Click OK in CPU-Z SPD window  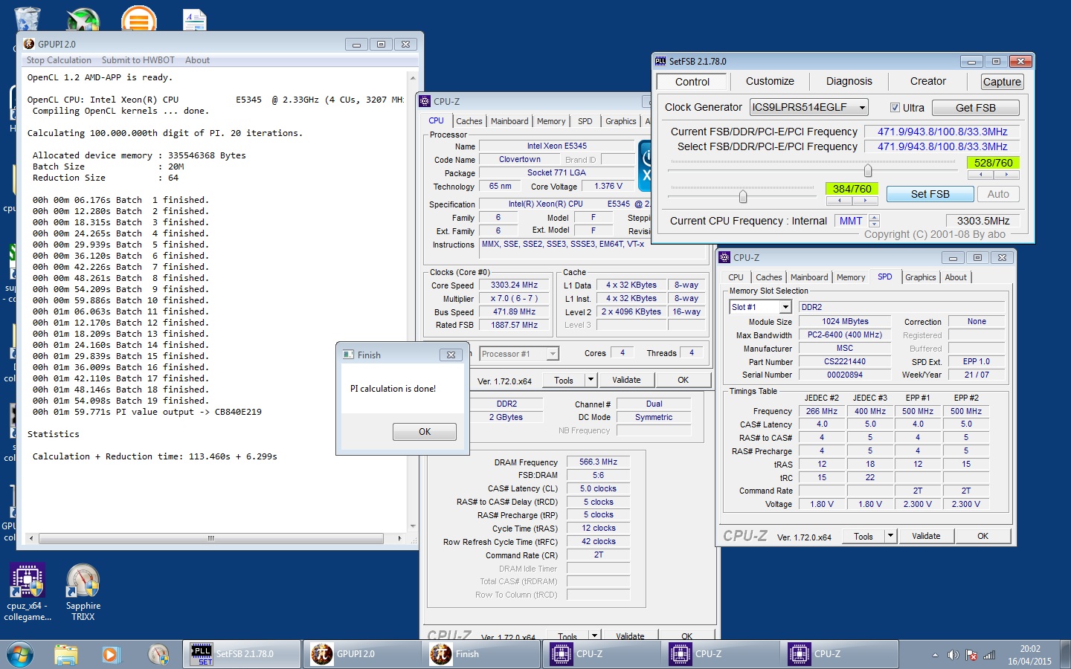(x=982, y=536)
